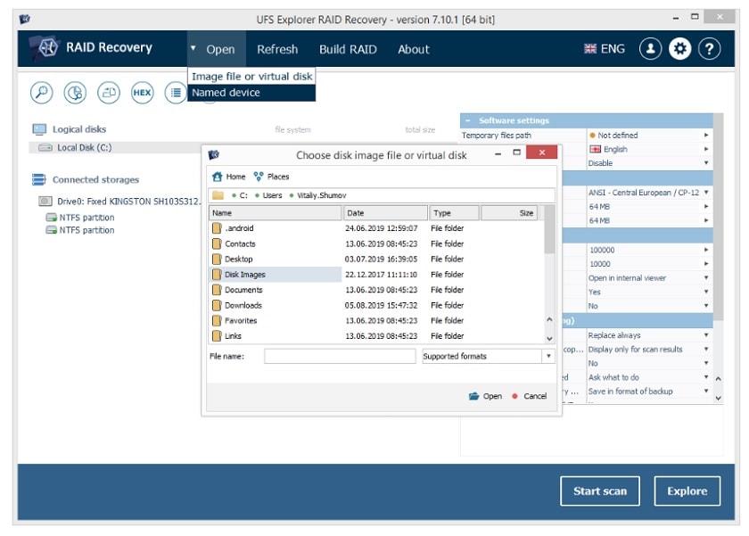The image size is (749, 536).
Task: Navigate to Users in path breadcrumb
Action: point(272,195)
